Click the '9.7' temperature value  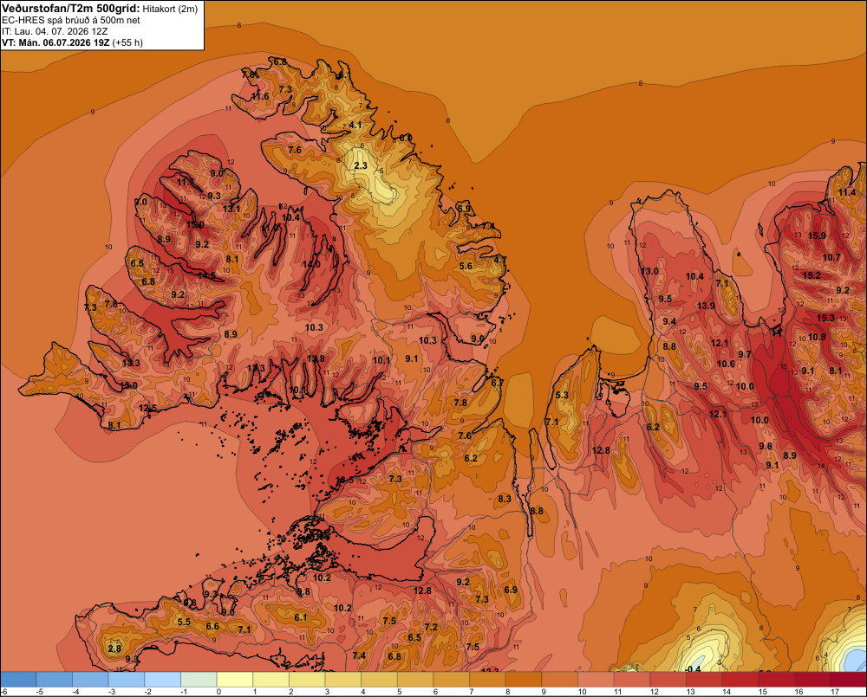(x=745, y=354)
